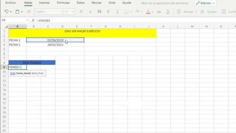Open the Undo history dropdown arrow
The image size is (236, 133).
pyautogui.click(x=11, y=11)
